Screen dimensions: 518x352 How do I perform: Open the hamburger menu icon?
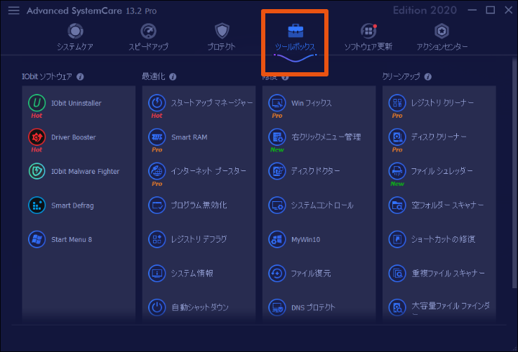14,11
